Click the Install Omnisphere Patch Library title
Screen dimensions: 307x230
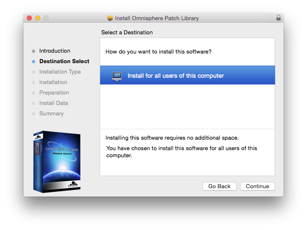point(157,18)
